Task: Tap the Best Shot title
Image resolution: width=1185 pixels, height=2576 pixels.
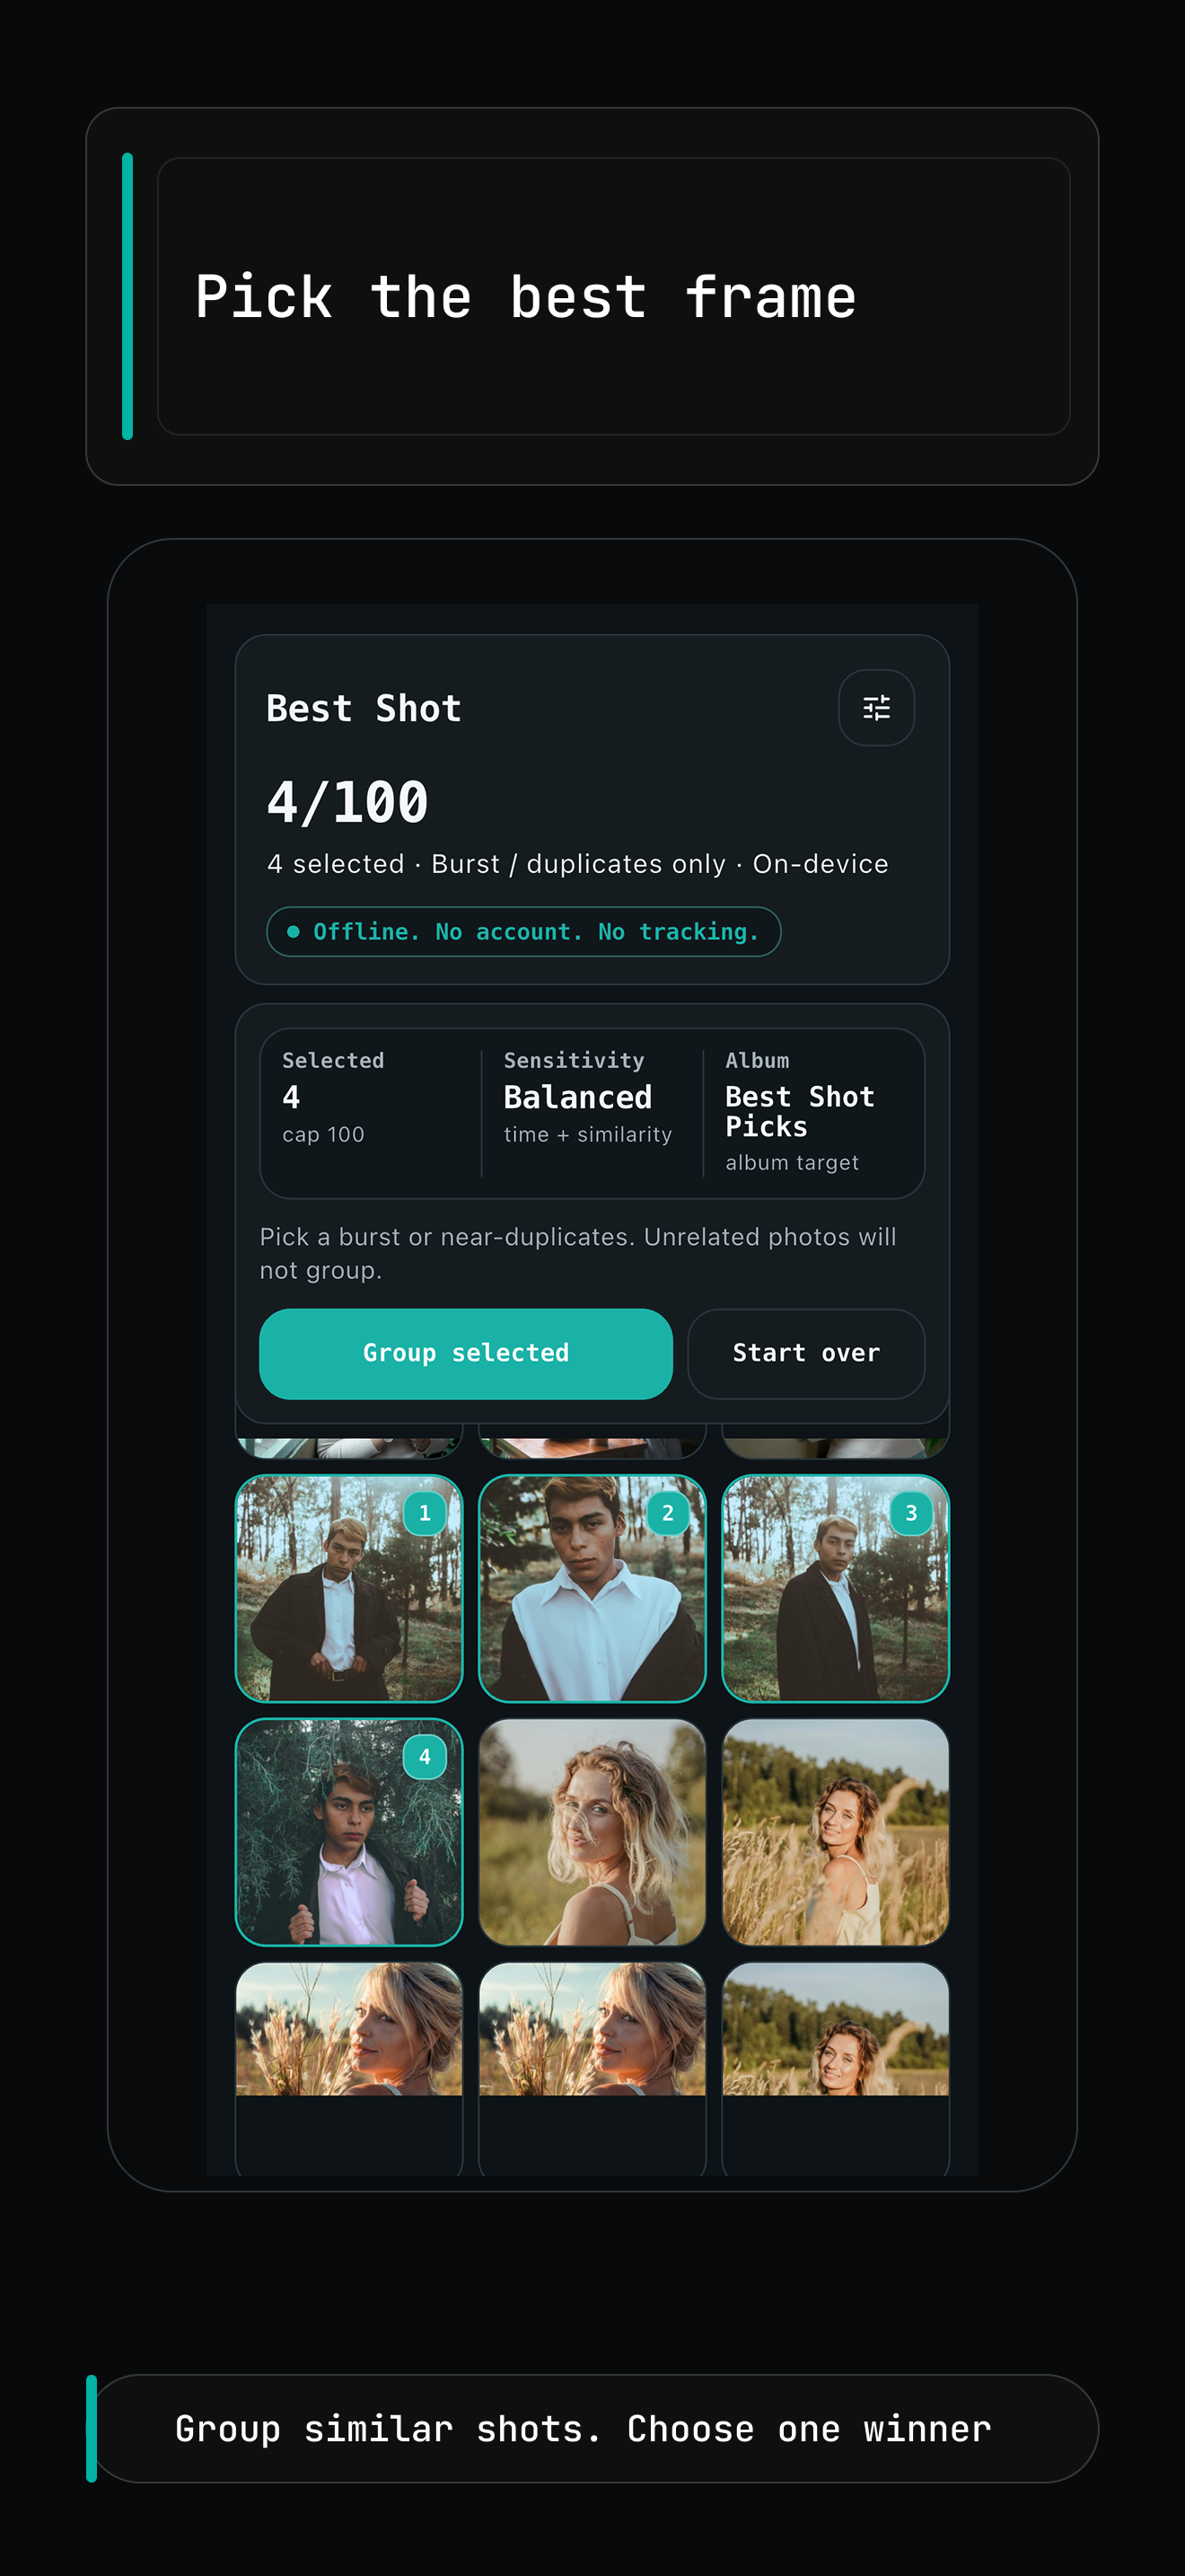Action: [364, 708]
